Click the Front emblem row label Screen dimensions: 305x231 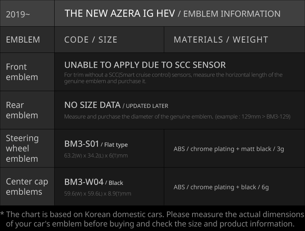(22, 72)
